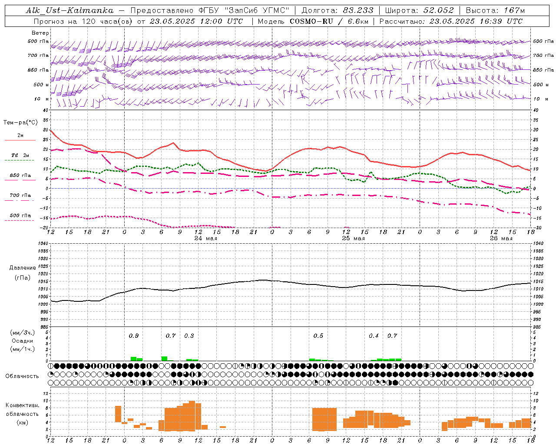The image size is (556, 444).
Task: Click the elevation value Высота: 167м
Action: (x=495, y=10)
